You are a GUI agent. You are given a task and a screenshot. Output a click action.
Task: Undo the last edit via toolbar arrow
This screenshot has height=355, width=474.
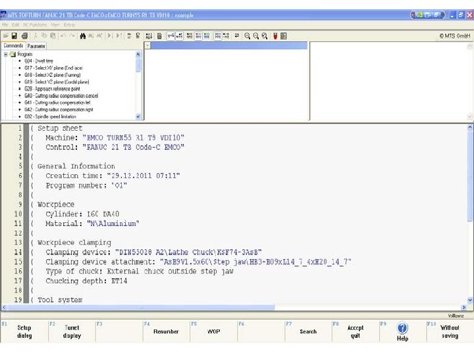point(63,36)
